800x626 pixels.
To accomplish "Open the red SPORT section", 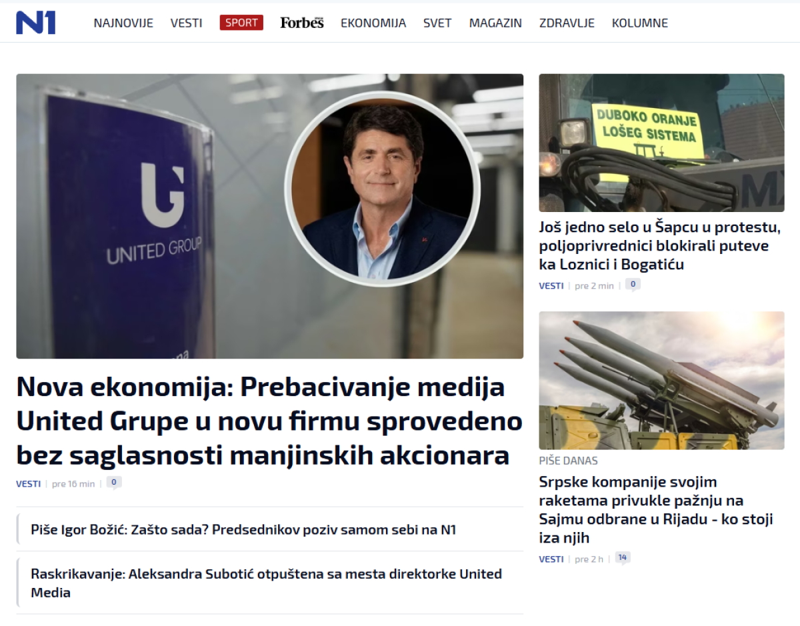I will click(x=241, y=23).
